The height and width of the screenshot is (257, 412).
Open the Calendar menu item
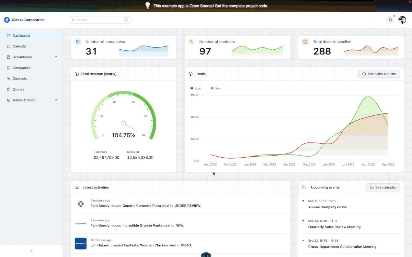click(20, 46)
